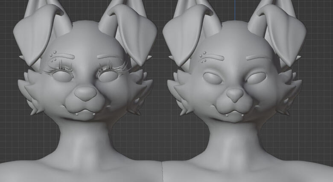Screen dimensions: 333x182
Task: Select the left model's eye with long eyelashes on viewer's left
Action: [62, 77]
